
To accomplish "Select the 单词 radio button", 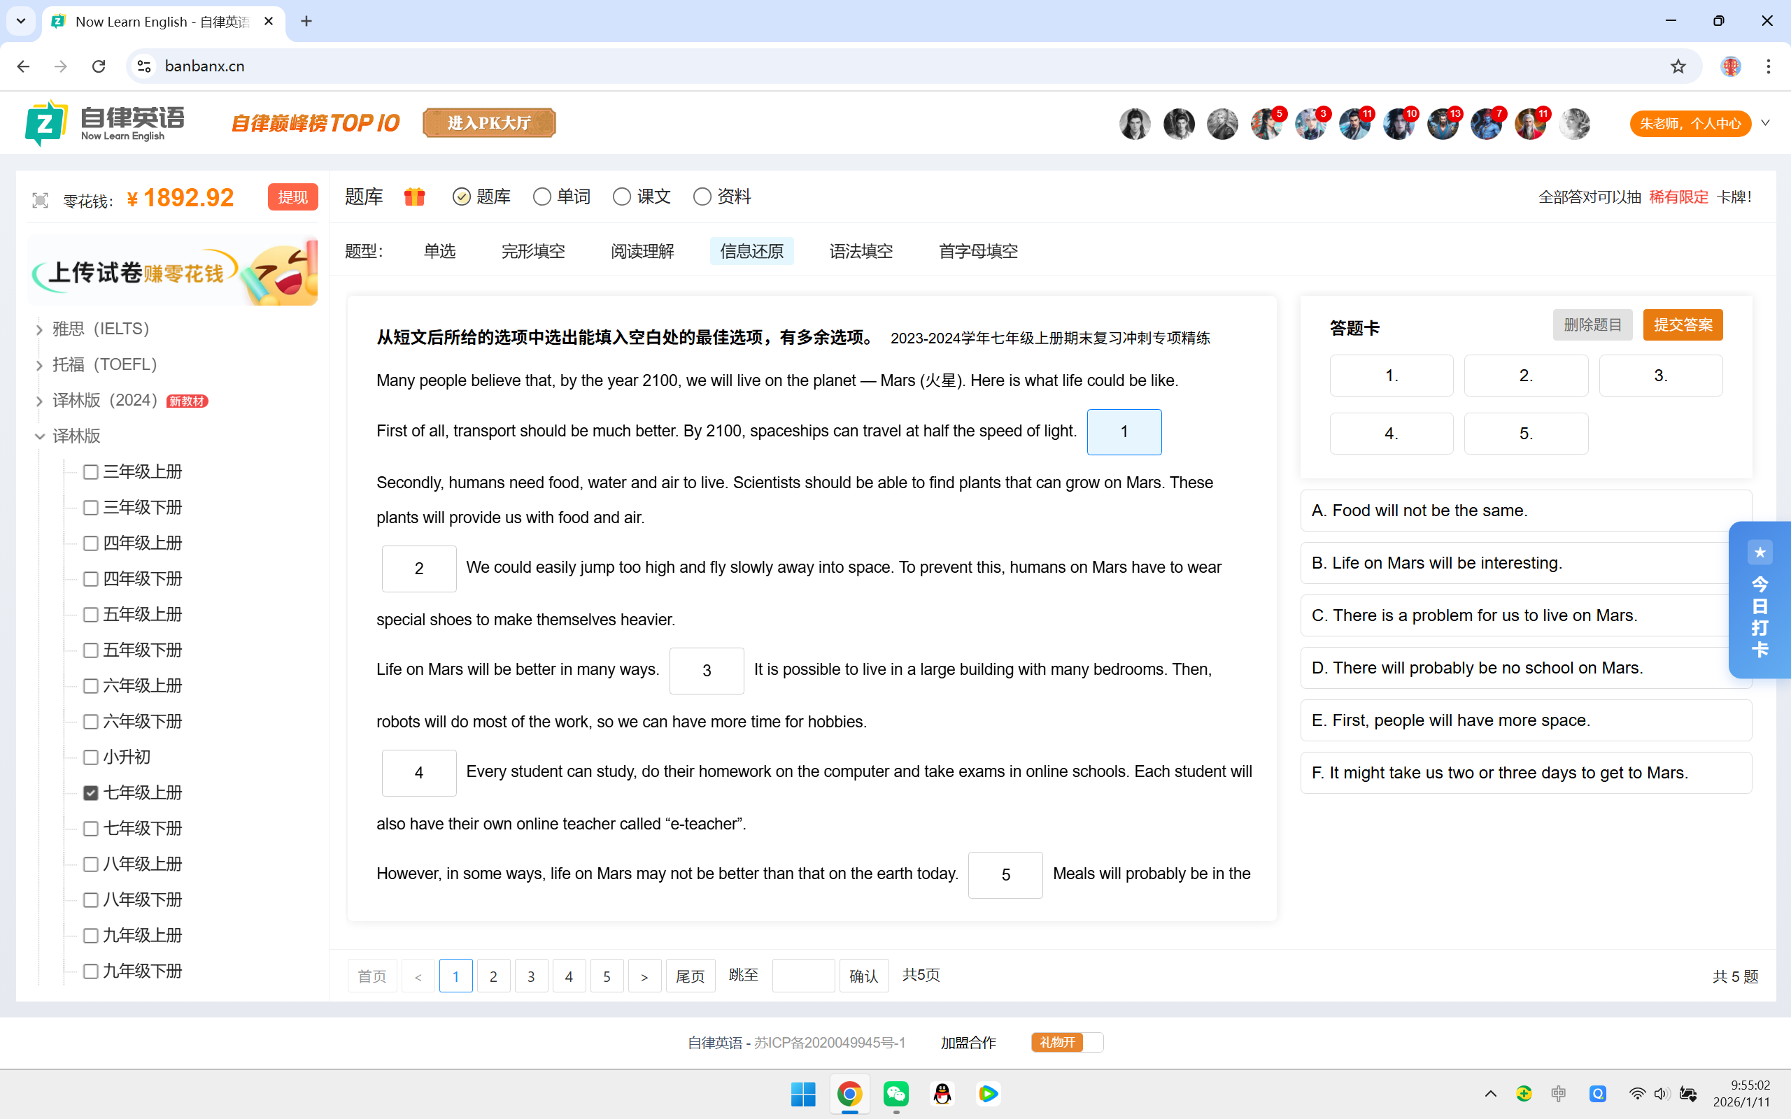I will 541,197.
